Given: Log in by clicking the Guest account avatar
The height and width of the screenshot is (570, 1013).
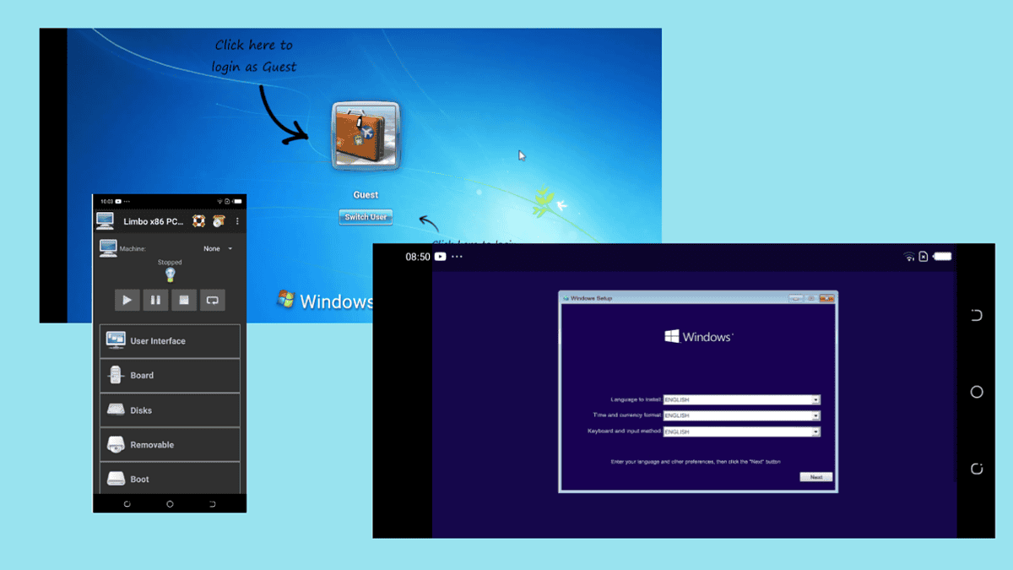Looking at the screenshot, I should 366,136.
